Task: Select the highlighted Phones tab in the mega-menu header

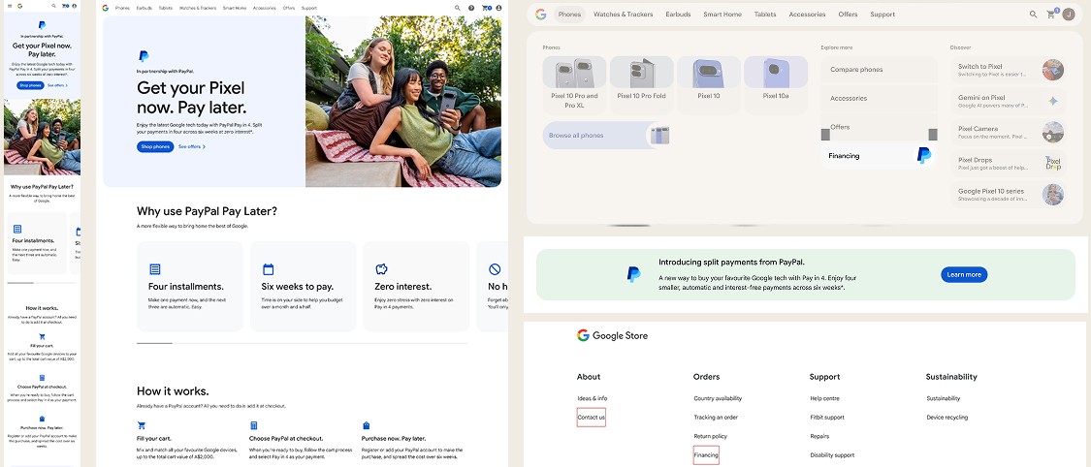Action: tap(569, 14)
